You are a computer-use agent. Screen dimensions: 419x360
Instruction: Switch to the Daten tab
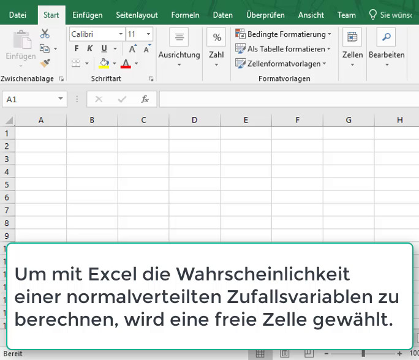coord(222,15)
